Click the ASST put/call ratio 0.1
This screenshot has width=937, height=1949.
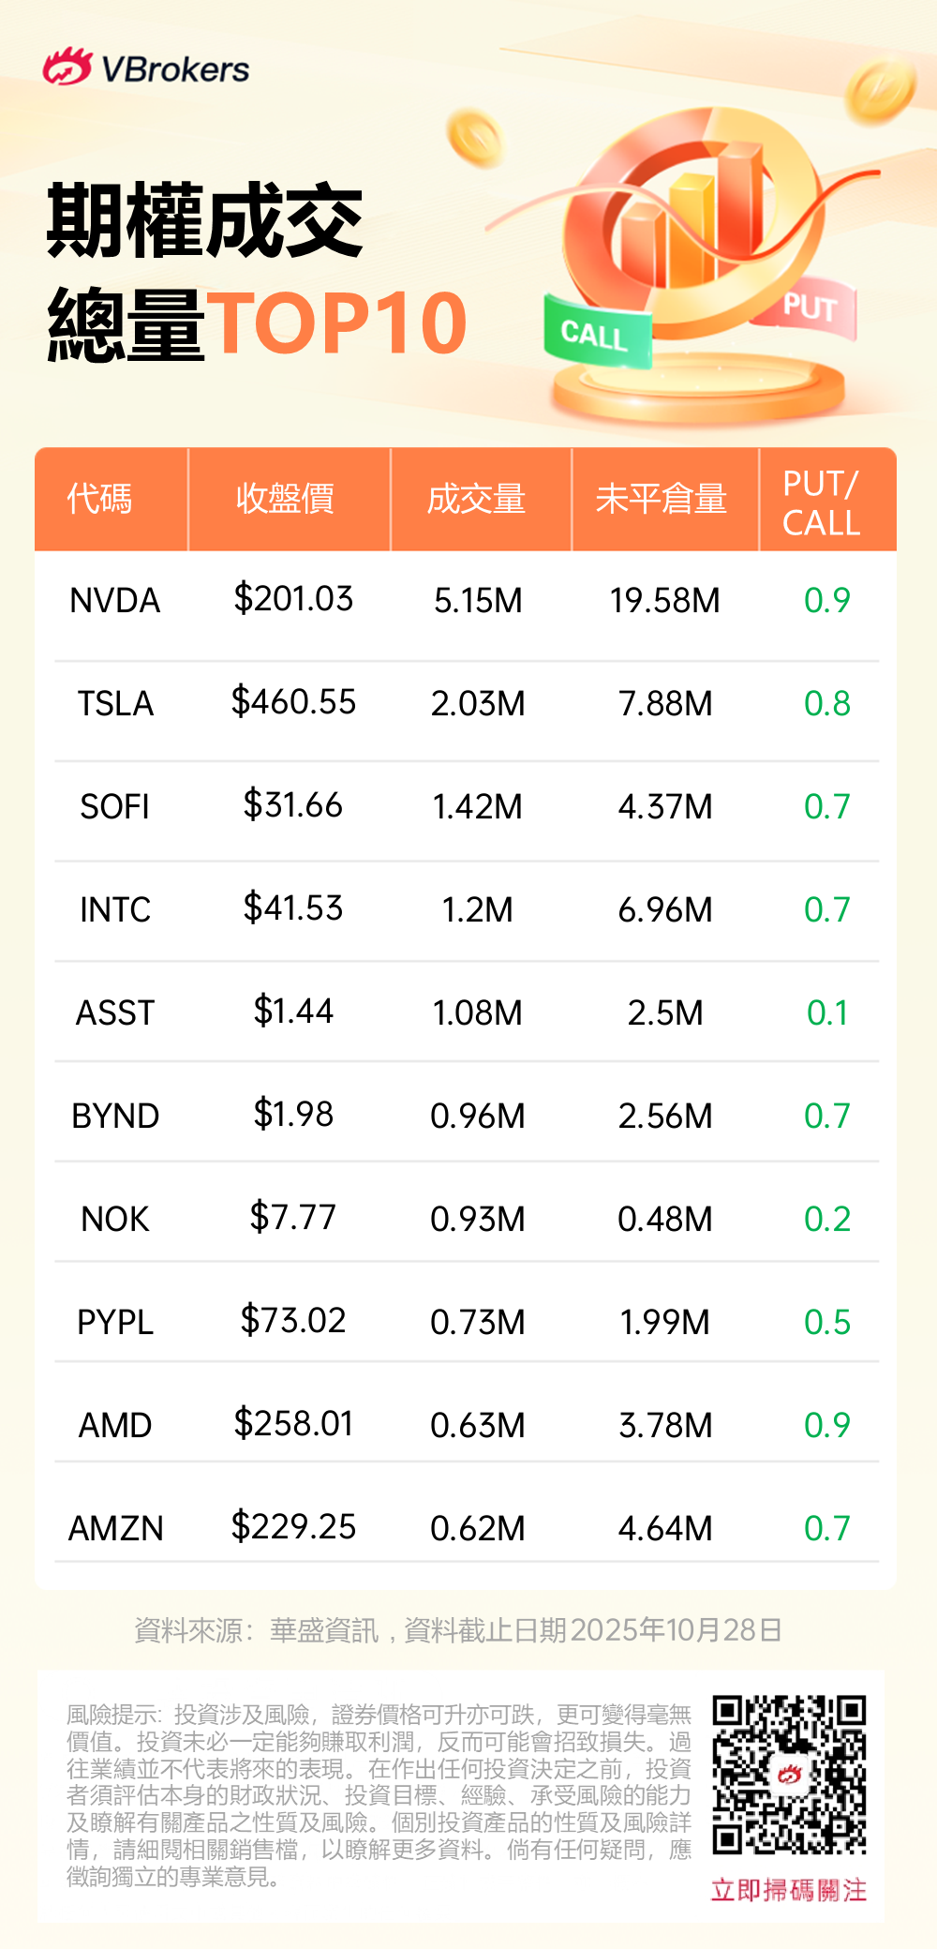pos(826,1012)
